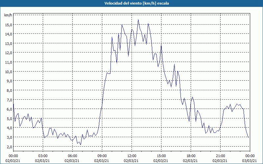Pick the "10,0" y-axis value
Screen dimensions: 263x164
pos(9,72)
